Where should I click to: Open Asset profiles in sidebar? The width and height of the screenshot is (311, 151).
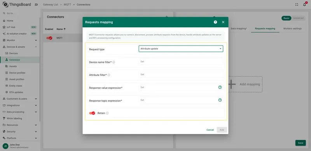pos(20,79)
